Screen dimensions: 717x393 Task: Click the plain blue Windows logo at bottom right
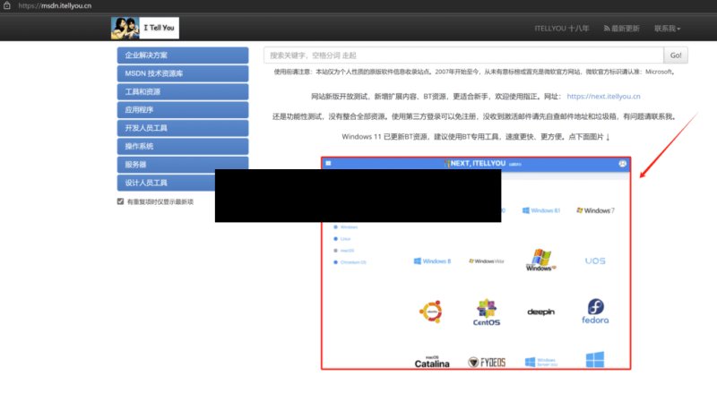click(595, 360)
